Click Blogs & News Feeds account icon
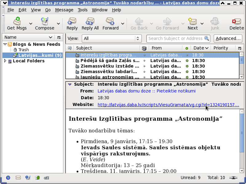Screen dimensions: 246x184 point(10,44)
